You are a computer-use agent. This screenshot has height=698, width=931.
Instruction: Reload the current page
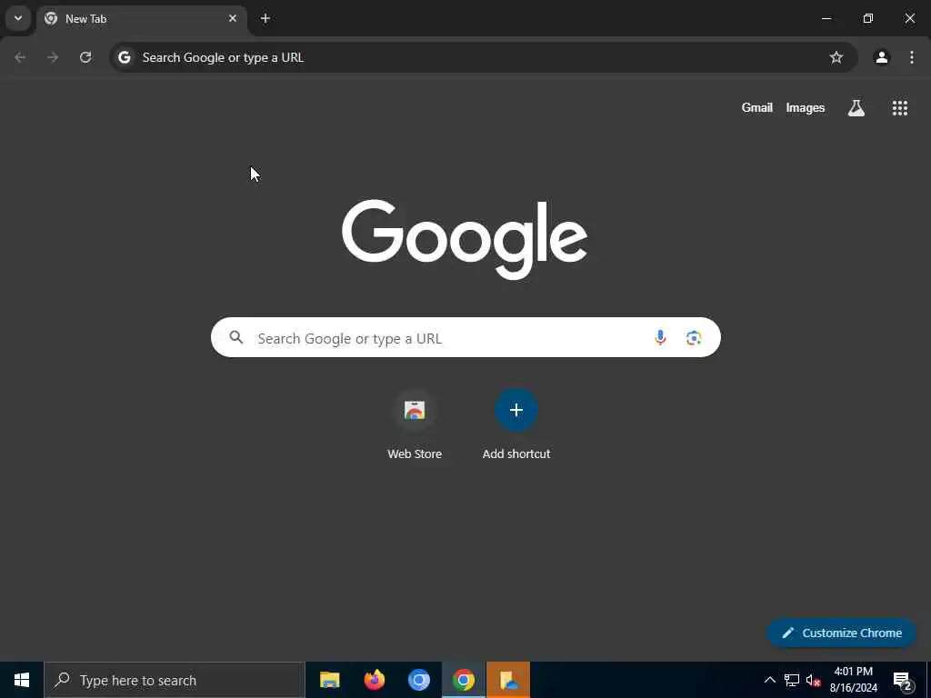click(85, 57)
